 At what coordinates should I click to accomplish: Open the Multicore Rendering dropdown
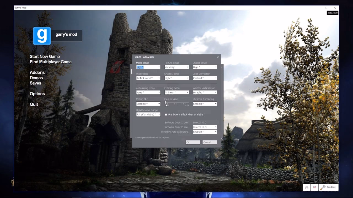pyautogui.click(x=205, y=104)
